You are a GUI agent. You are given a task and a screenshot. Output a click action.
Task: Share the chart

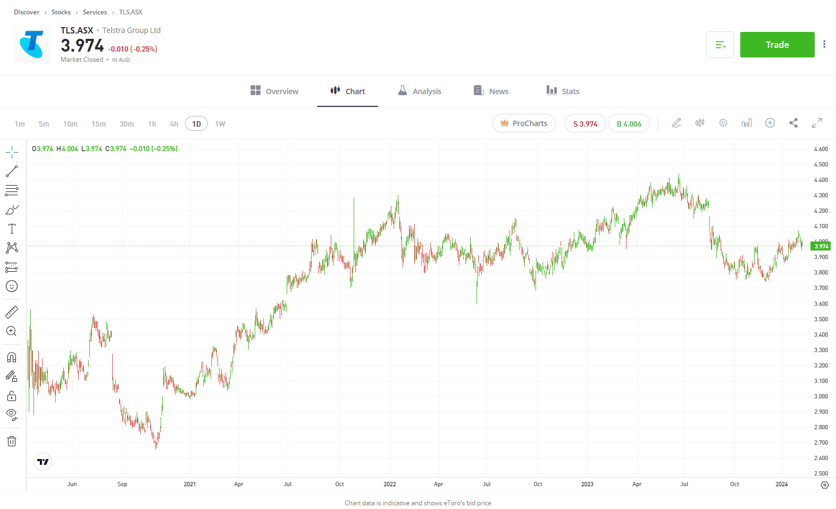pyautogui.click(x=793, y=123)
